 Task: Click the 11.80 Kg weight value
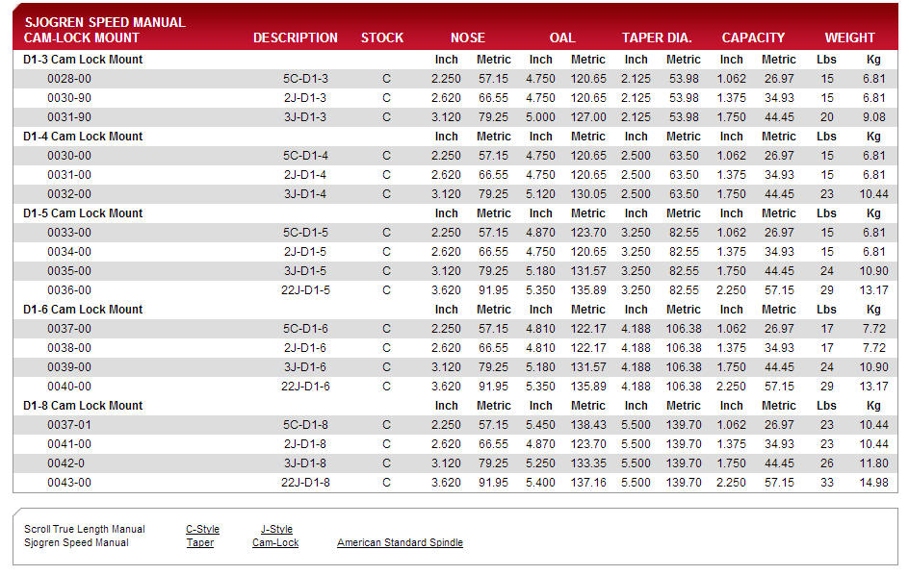pyautogui.click(x=873, y=463)
